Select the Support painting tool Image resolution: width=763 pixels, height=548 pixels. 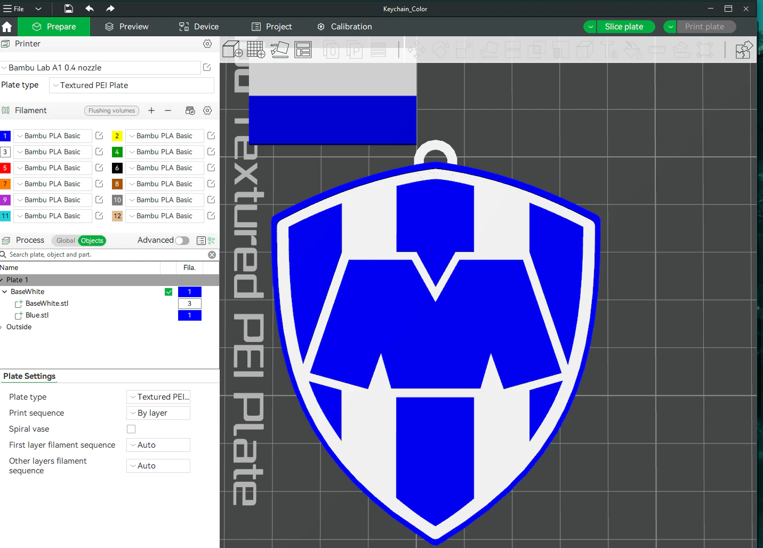point(560,50)
